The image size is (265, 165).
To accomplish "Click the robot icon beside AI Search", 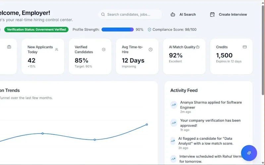I will pyautogui.click(x=173, y=15).
